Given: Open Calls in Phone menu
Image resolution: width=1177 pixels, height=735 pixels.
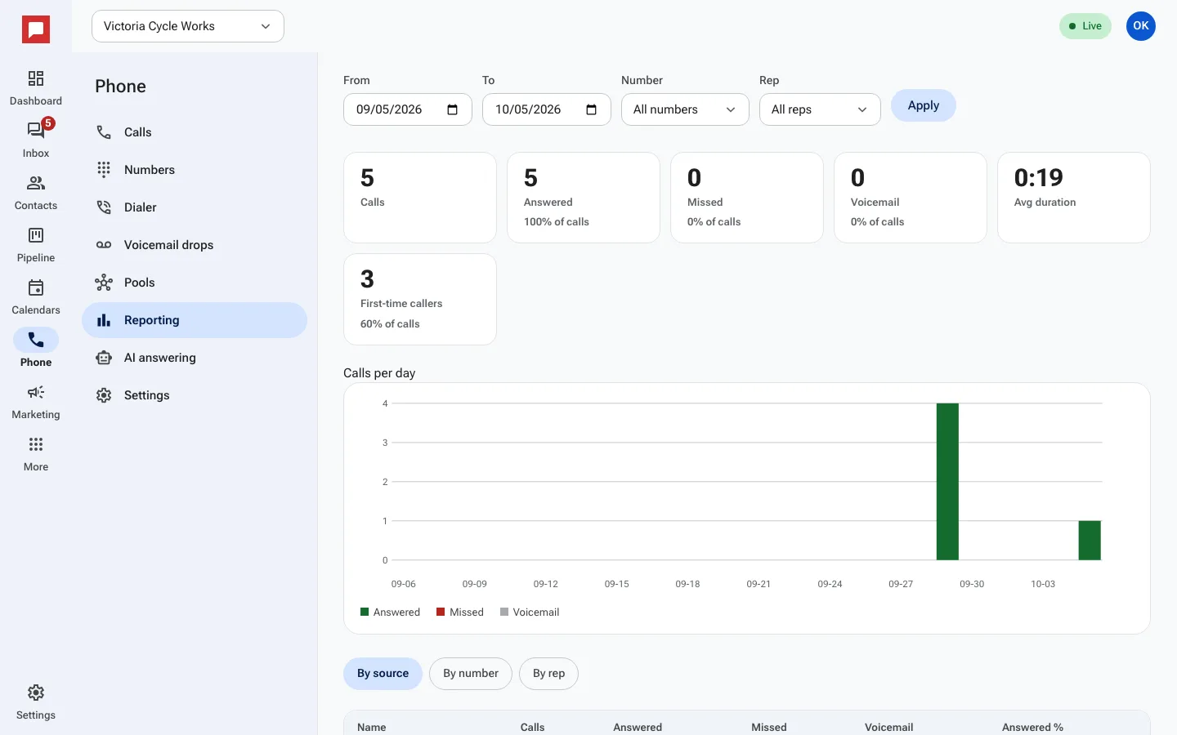Looking at the screenshot, I should point(195,132).
